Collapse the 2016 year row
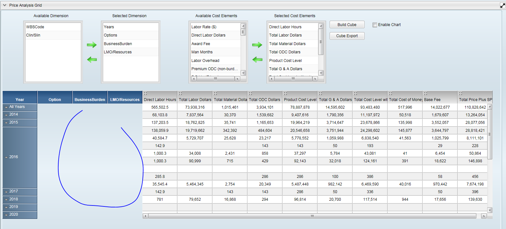506x229 pixels. click(6, 157)
